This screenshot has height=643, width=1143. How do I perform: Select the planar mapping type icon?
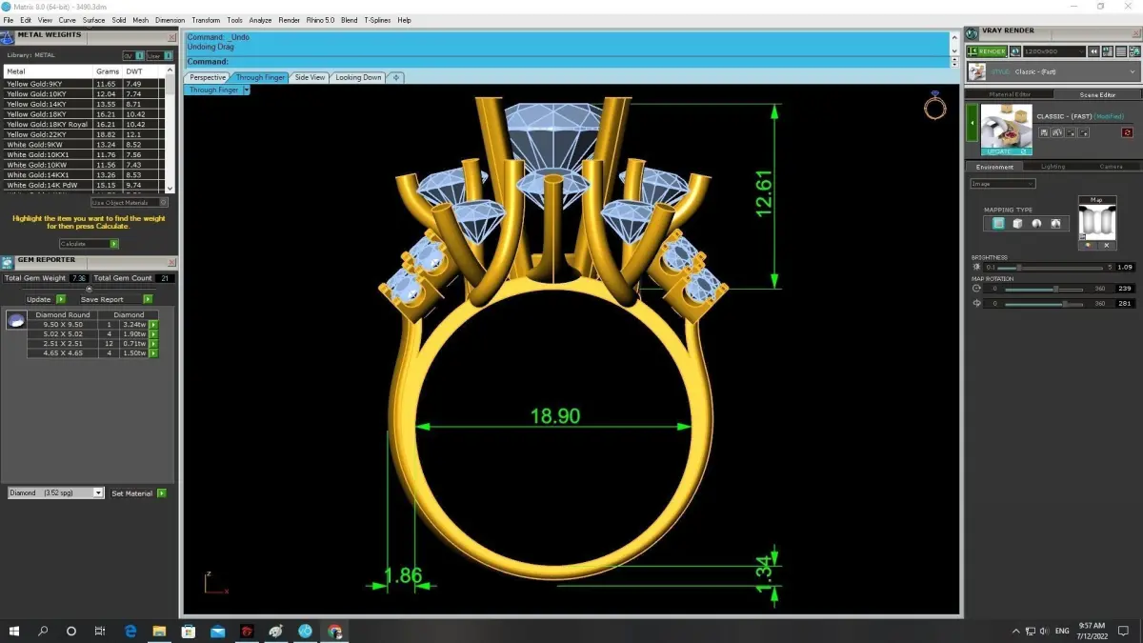(998, 223)
